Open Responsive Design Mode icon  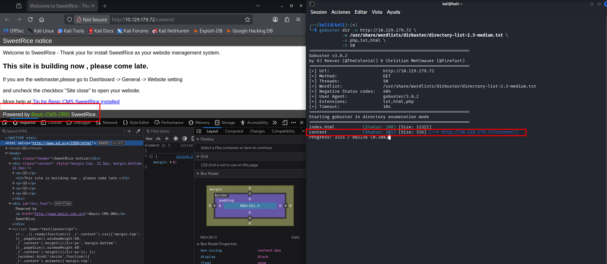point(285,123)
